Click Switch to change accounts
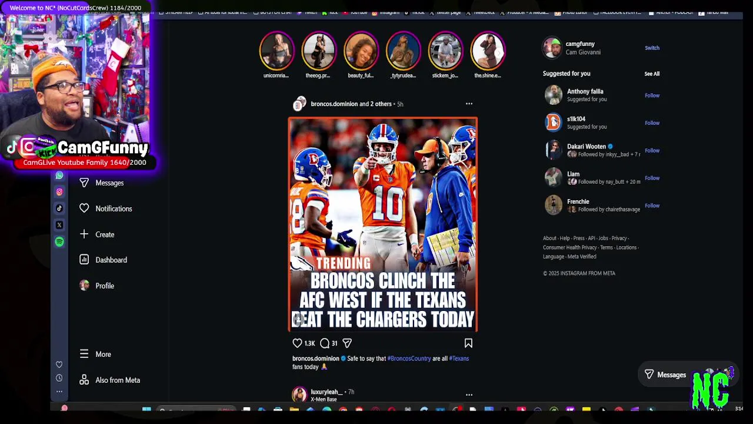Viewport: 753px width, 424px height. tap(652, 48)
